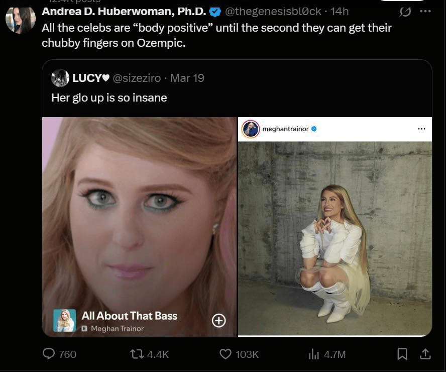Click the share upload icon
Image resolution: width=446 pixels, height=372 pixels.
pos(425,354)
